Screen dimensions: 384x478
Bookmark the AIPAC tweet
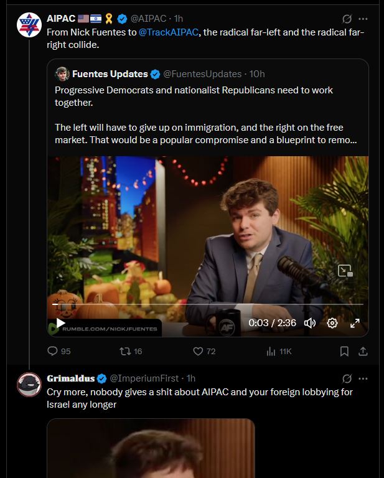coord(344,352)
